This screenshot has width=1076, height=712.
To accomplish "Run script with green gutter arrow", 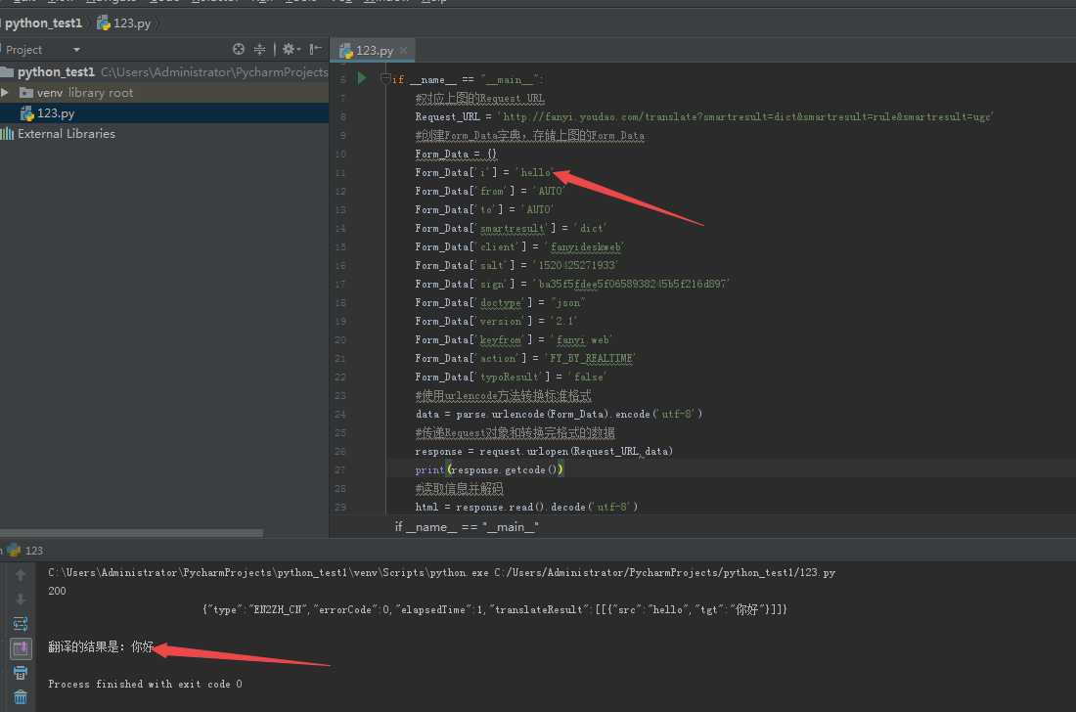I will click(362, 78).
